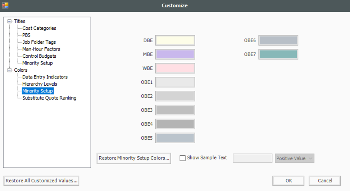350x191 pixels.
Task: Pick the DBE color swatch
Action: [175, 40]
